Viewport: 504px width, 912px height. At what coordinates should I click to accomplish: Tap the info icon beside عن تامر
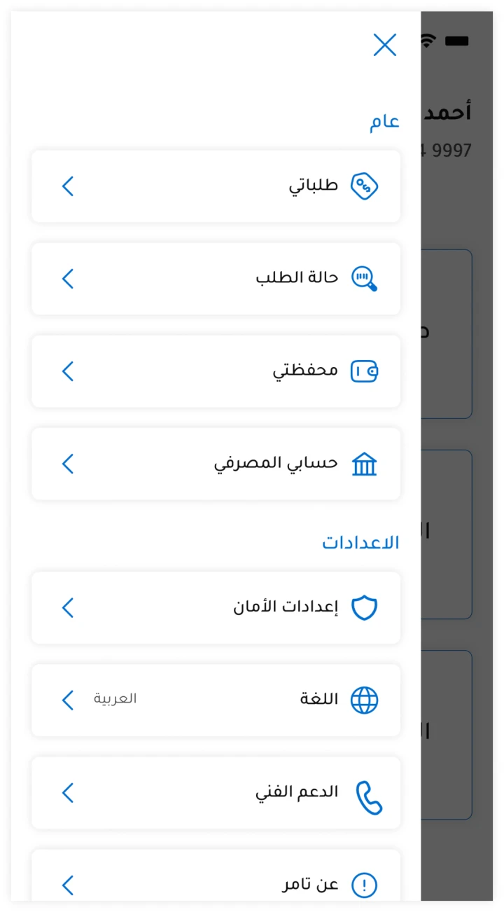[x=364, y=885]
